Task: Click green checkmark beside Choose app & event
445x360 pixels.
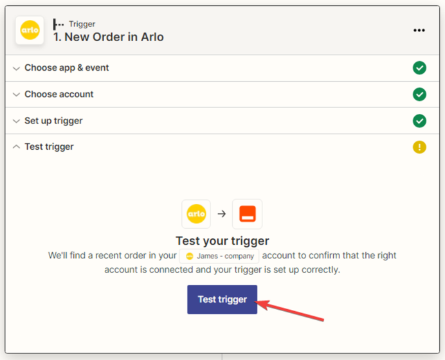Action: (x=419, y=68)
